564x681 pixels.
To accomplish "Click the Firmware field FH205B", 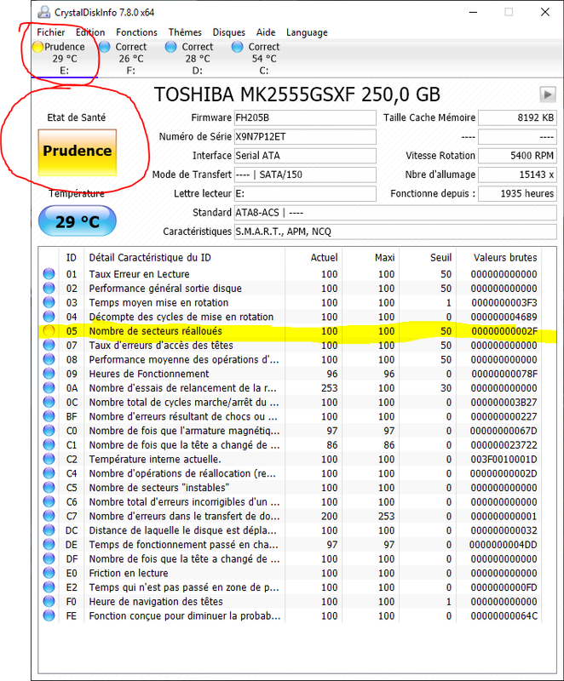I will point(305,117).
